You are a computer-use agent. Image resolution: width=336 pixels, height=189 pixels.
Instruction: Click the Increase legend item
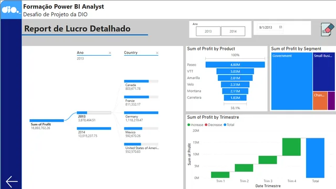point(195,125)
